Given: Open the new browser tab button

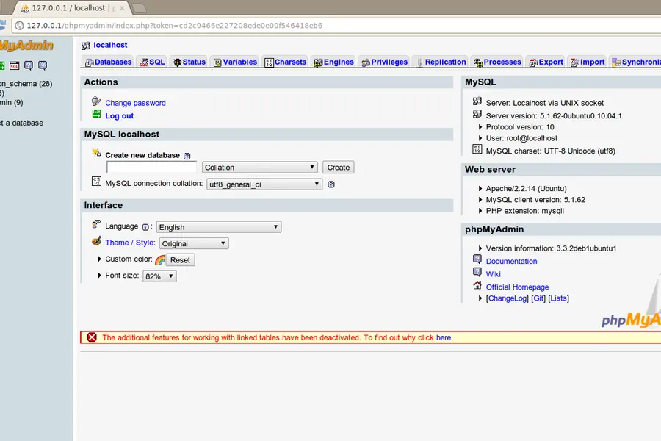Looking at the screenshot, I should tap(139, 8).
